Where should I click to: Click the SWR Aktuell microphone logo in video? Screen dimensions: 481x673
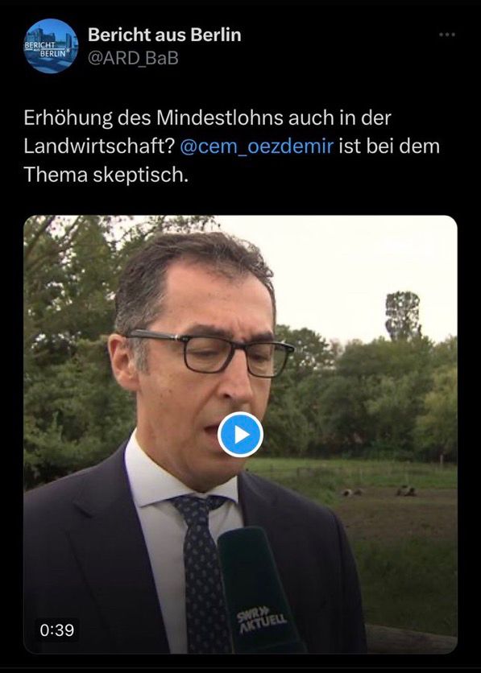click(261, 619)
